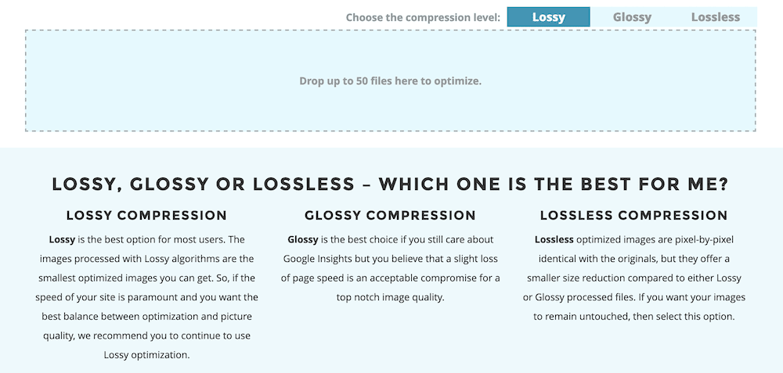Click the "Lossy Compression" column heading
783x373 pixels.
pyautogui.click(x=146, y=215)
